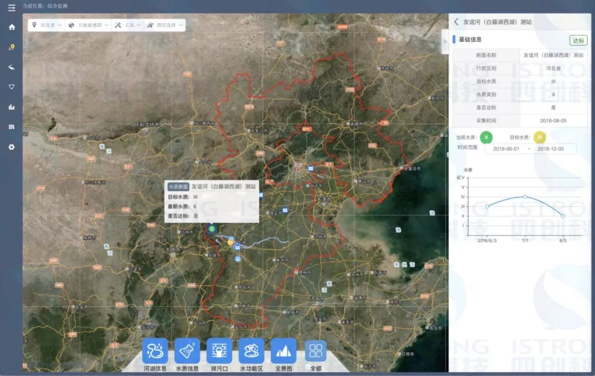This screenshot has width=595, height=376.
Task: Select the 河湖信息 layer icon
Action: 155,351
